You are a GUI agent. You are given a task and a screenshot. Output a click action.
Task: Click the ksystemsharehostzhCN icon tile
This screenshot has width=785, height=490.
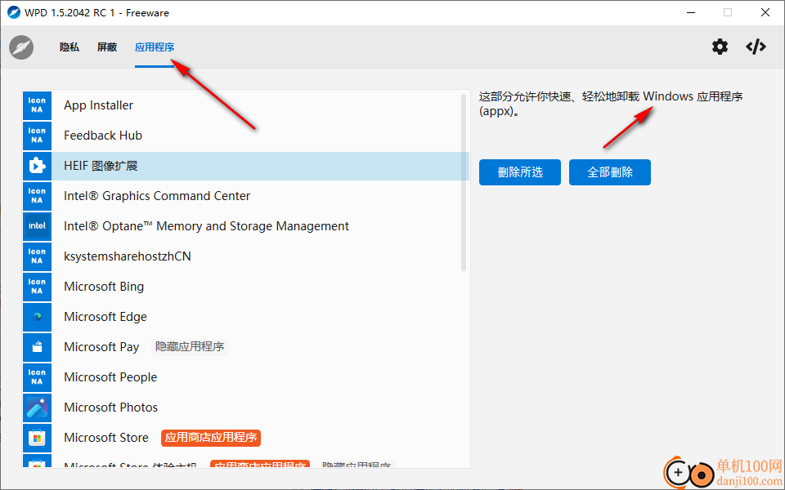[x=37, y=256]
